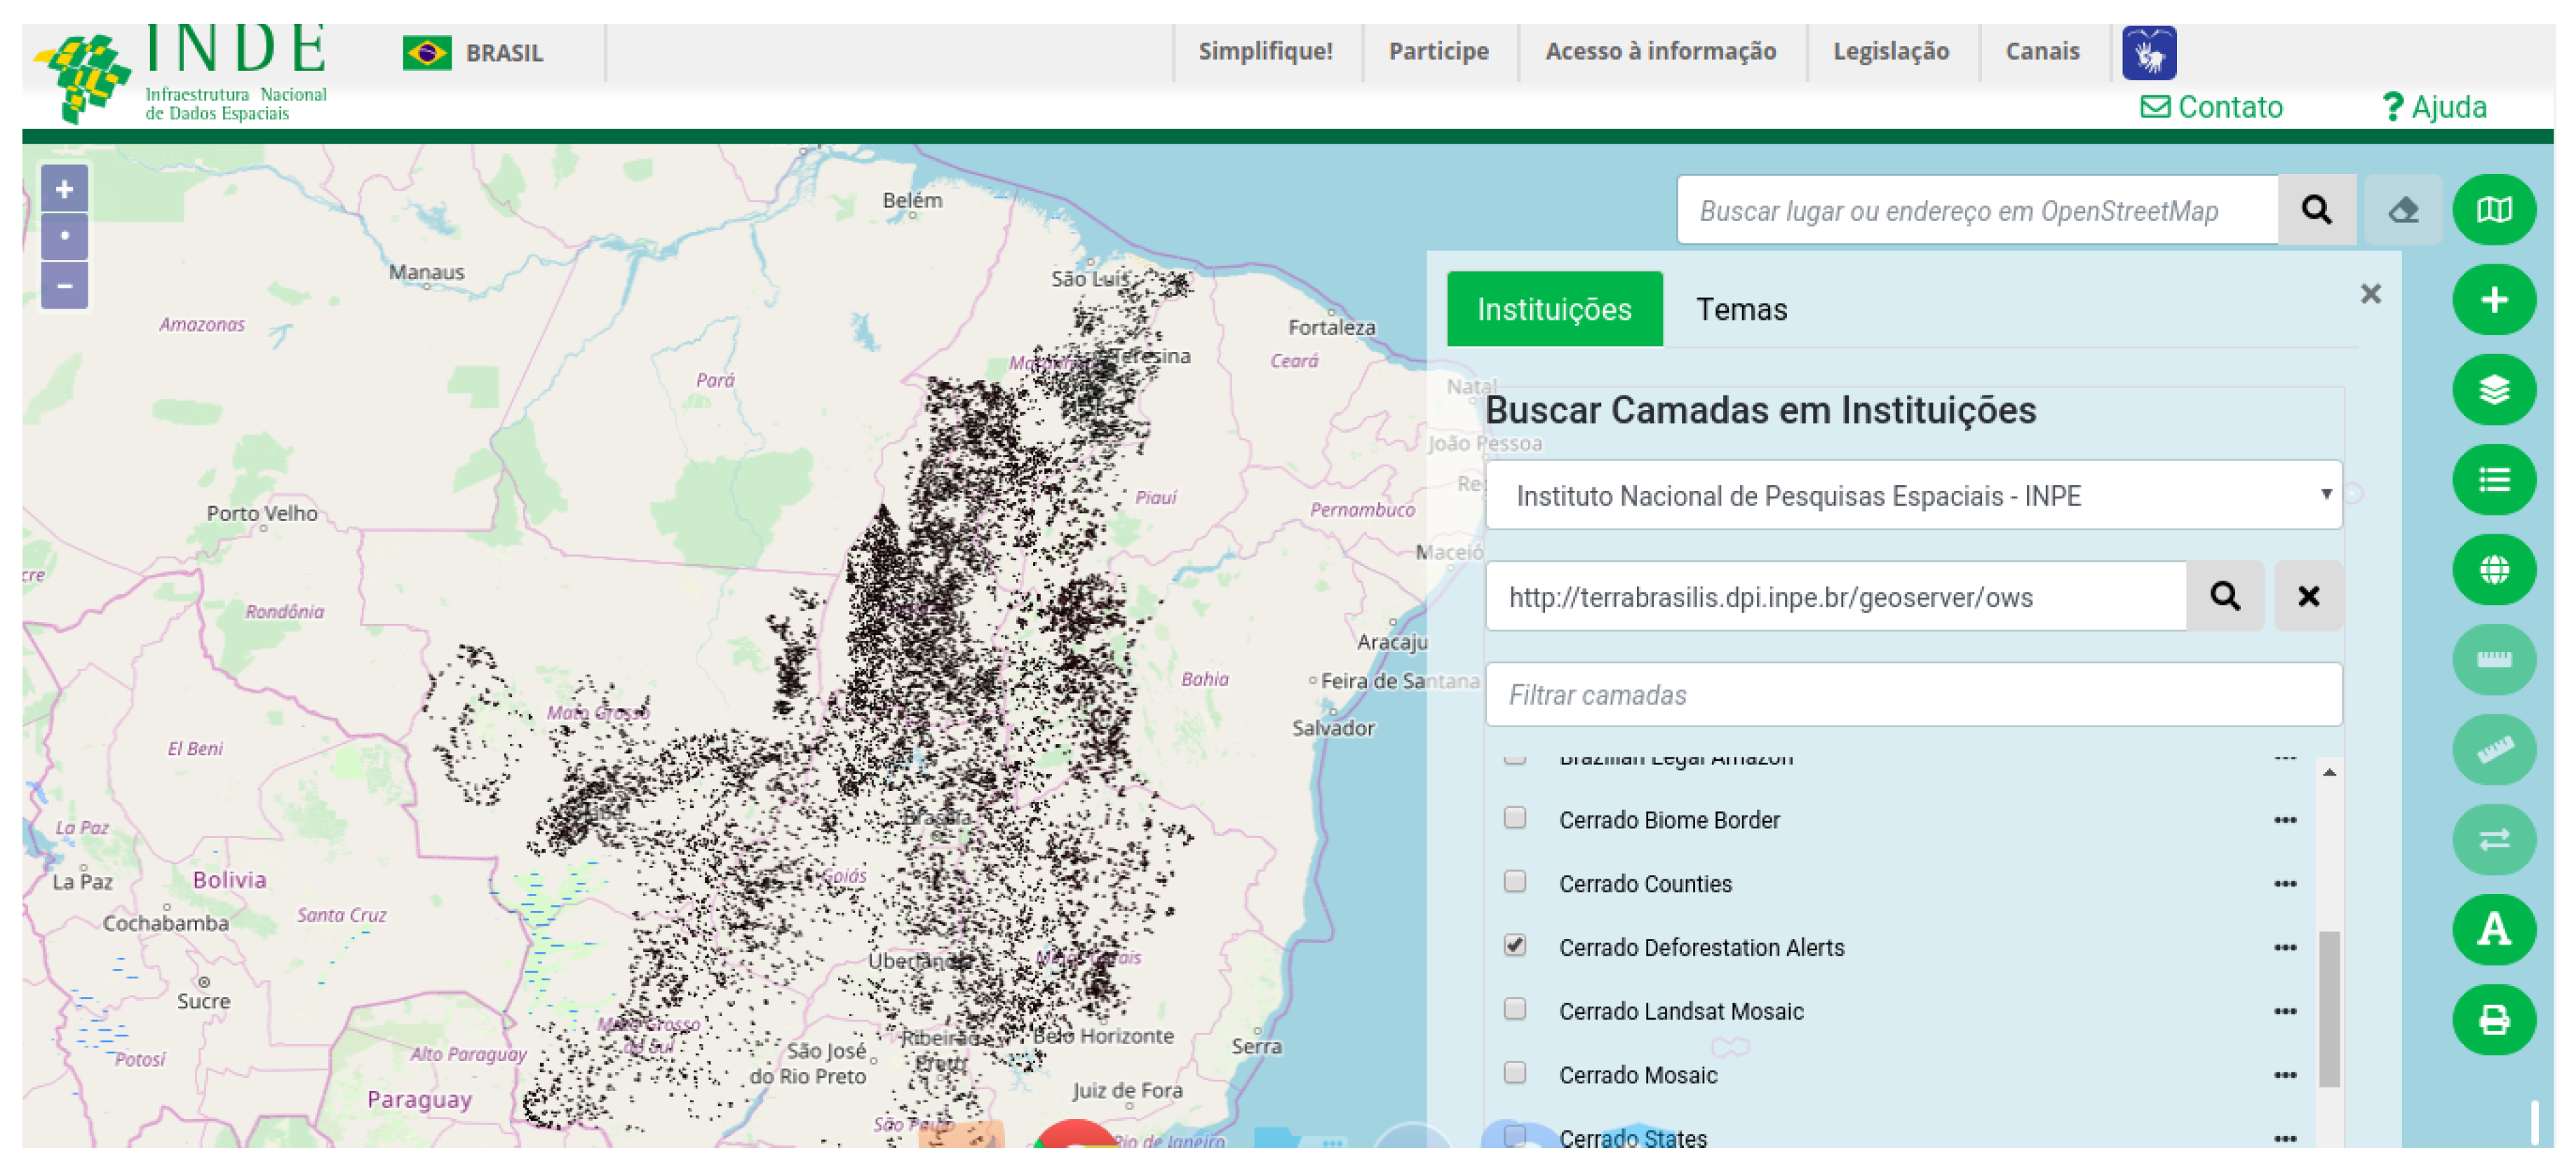Open the stacked layers icon button
Image resolution: width=2576 pixels, height=1164 pixels.
[2493, 390]
